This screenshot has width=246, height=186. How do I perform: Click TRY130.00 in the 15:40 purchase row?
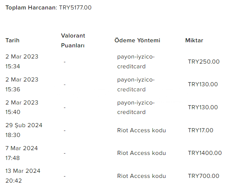click(203, 107)
